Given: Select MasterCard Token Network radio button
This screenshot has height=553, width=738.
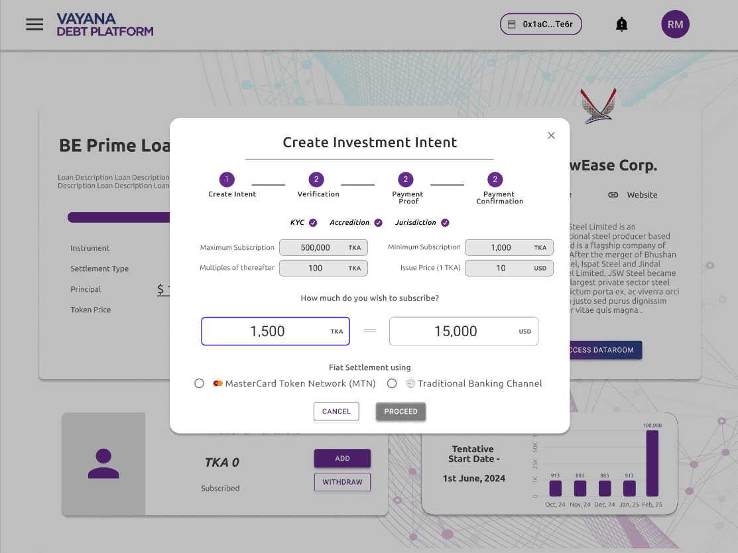Looking at the screenshot, I should [199, 383].
